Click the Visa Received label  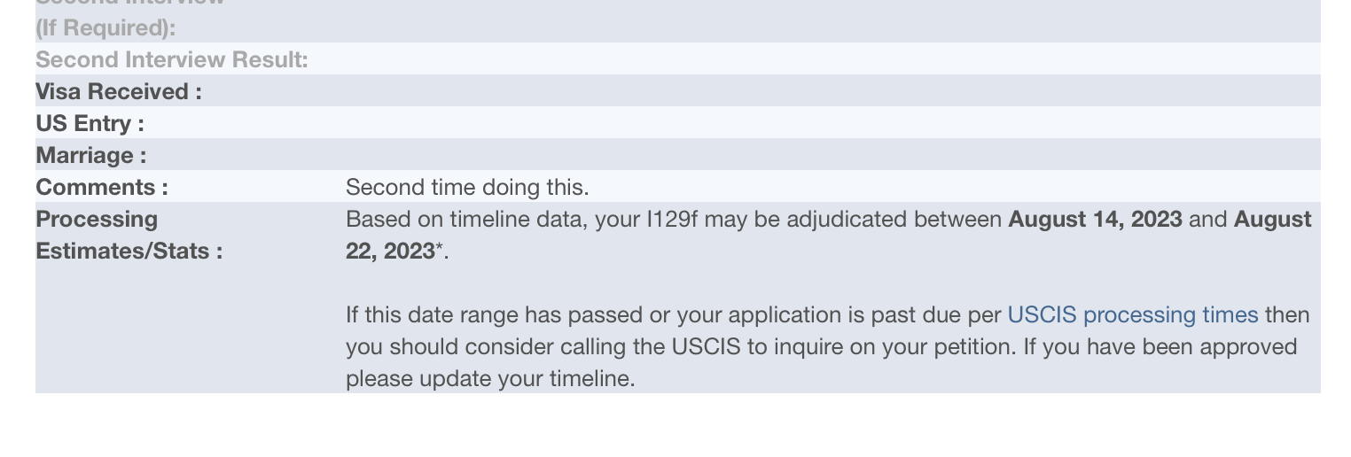(118, 92)
